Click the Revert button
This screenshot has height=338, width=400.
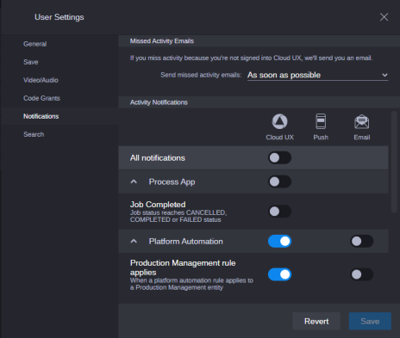pos(316,321)
